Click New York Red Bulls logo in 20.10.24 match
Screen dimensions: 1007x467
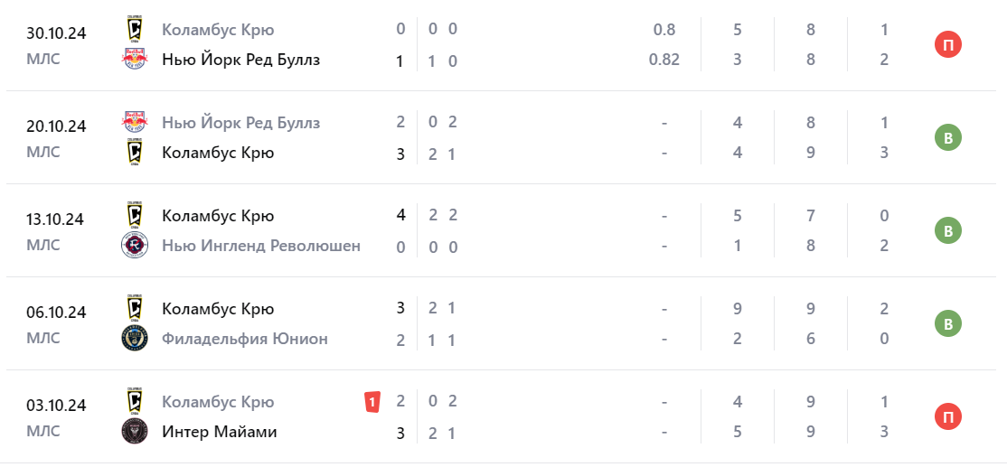coord(134,123)
